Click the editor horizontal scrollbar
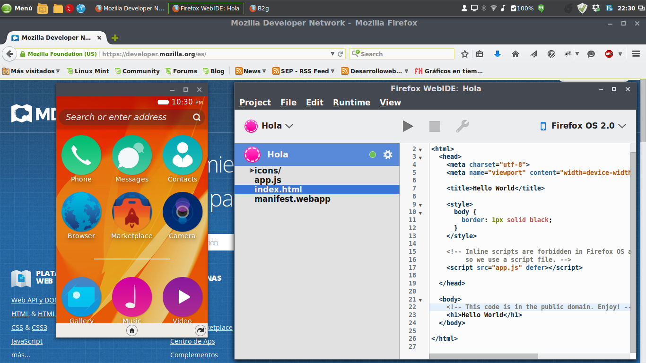 [483, 356]
